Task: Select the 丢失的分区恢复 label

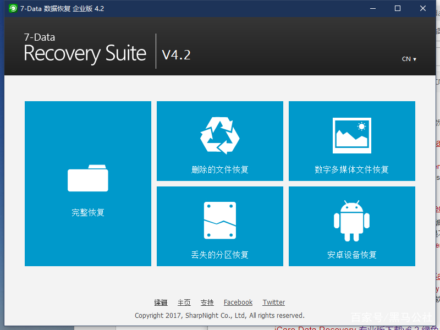Action: tap(219, 255)
